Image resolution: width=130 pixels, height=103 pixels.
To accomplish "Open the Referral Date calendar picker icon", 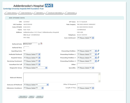I will [41, 44].
